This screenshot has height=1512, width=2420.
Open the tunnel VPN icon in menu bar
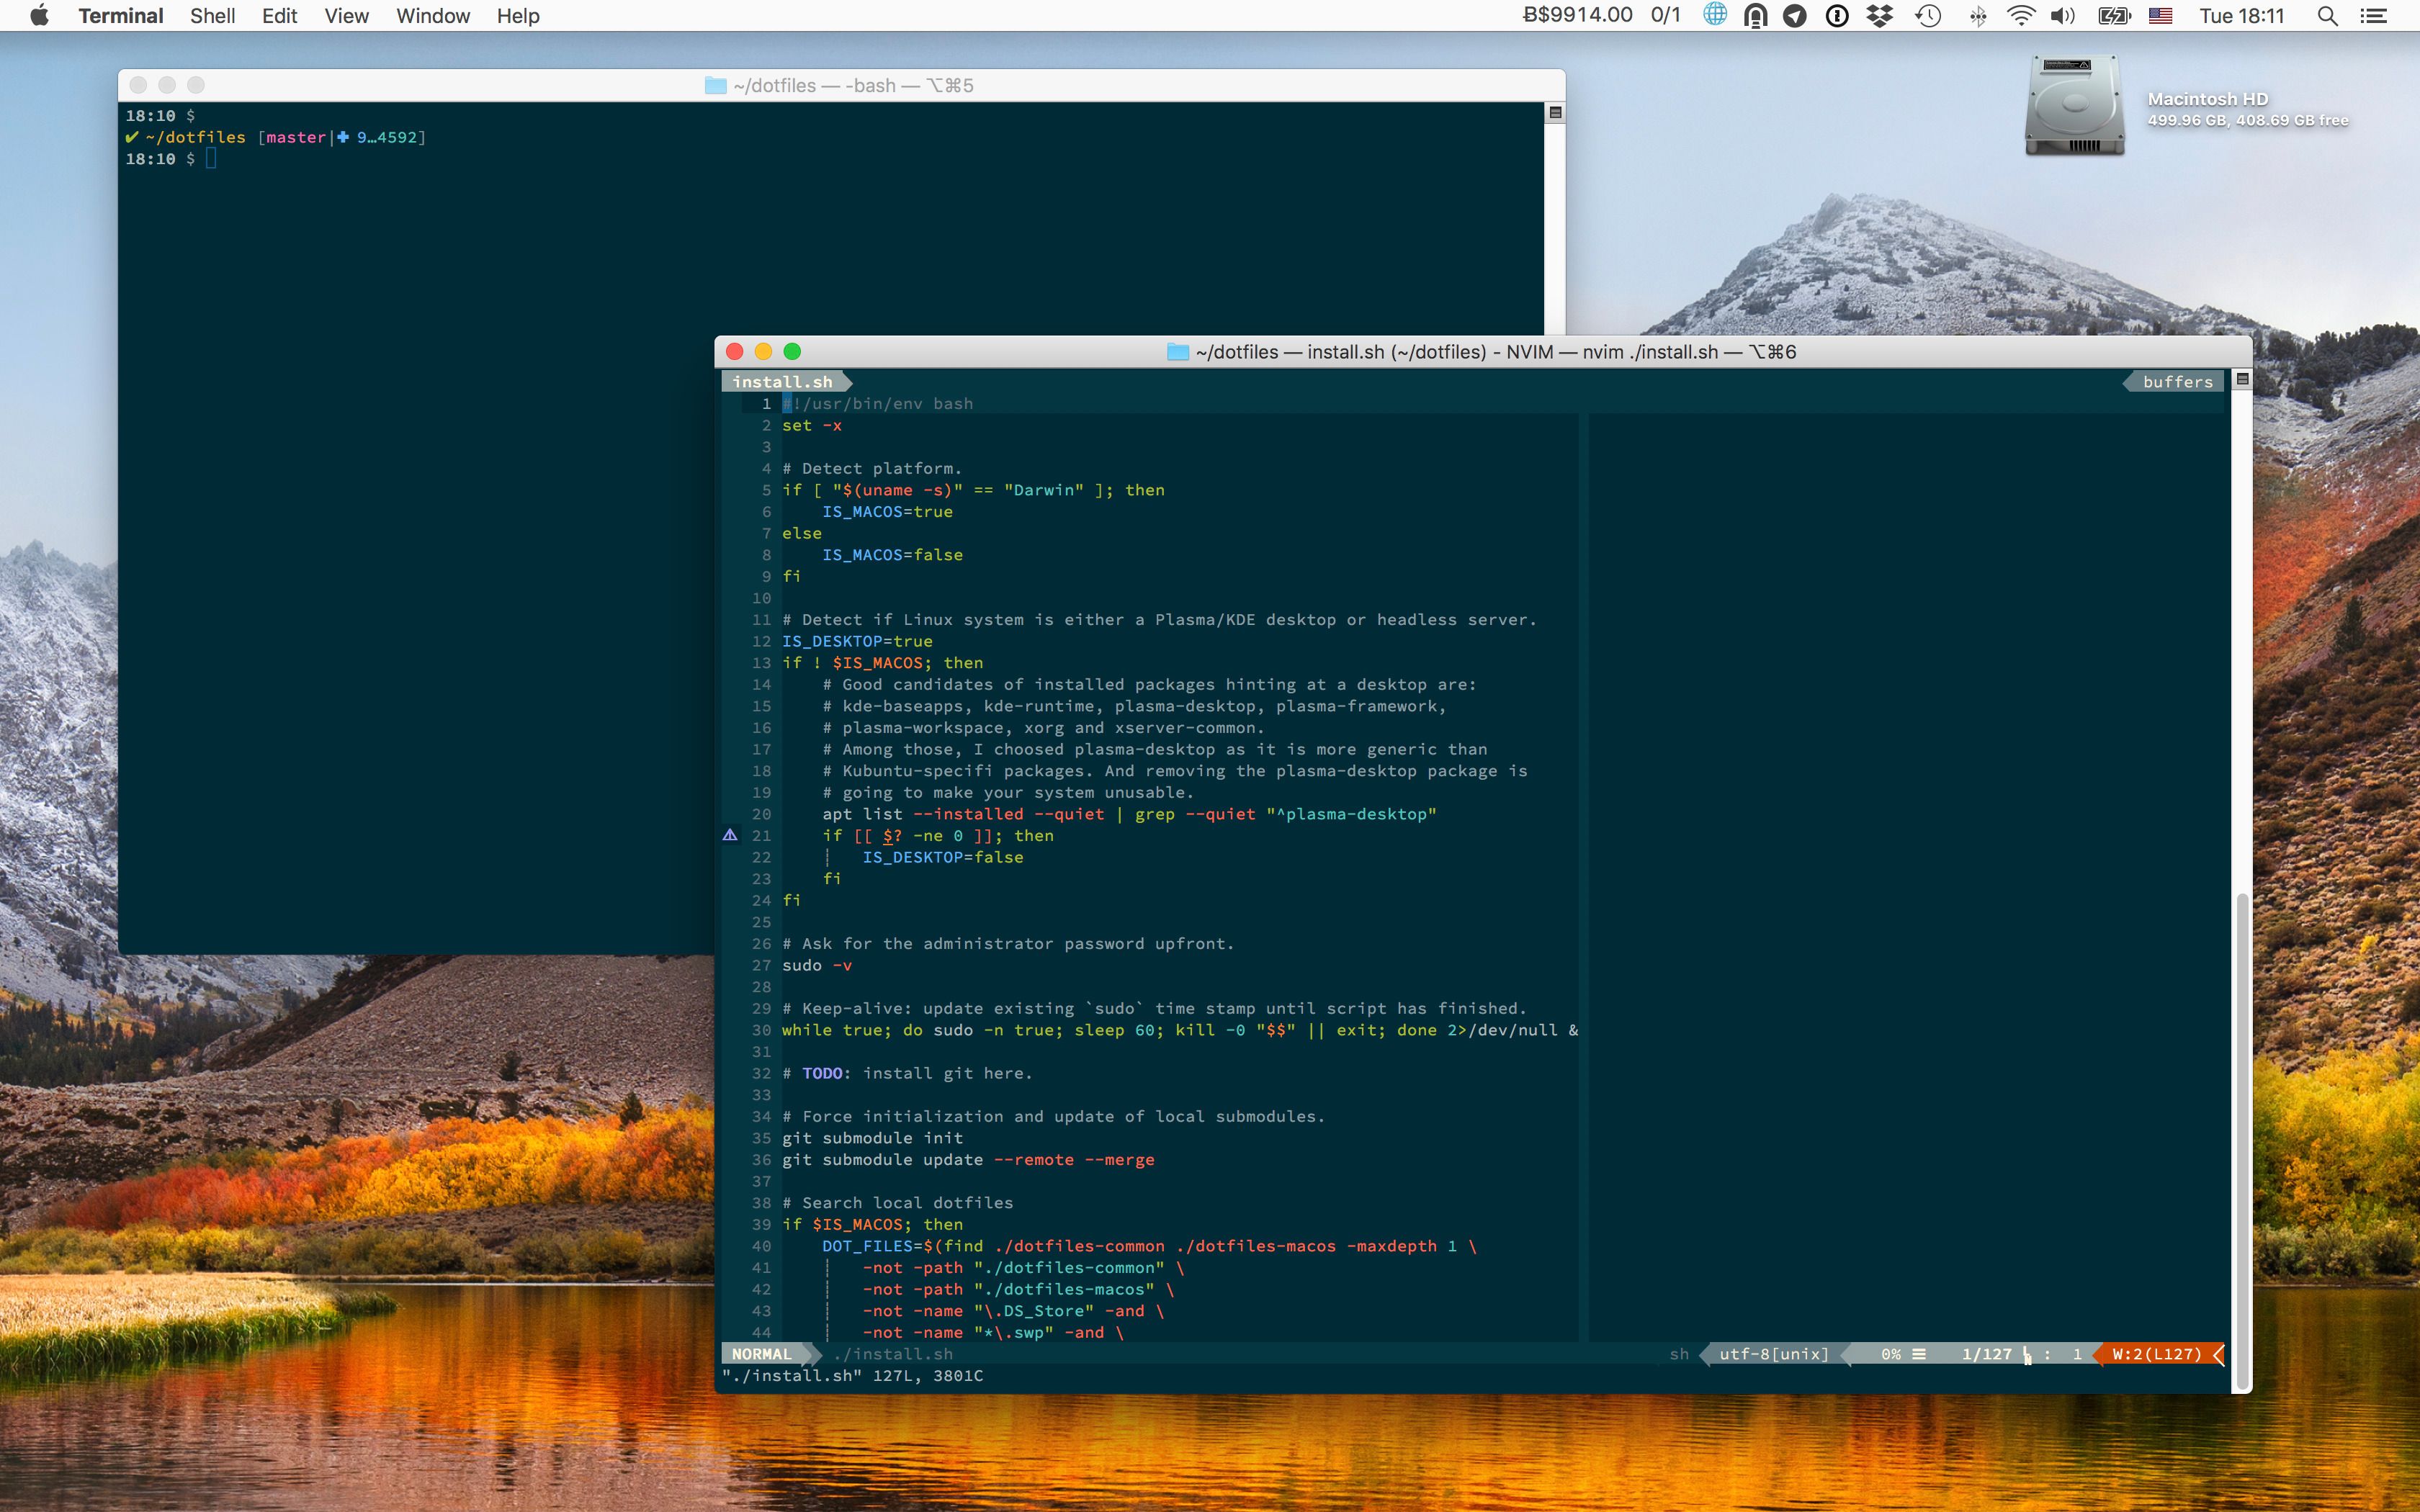pyautogui.click(x=1755, y=15)
